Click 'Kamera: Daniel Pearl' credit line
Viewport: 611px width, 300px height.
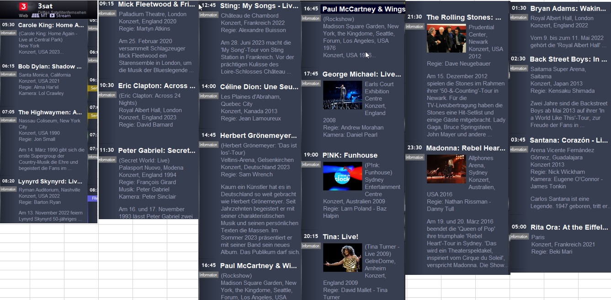(351, 135)
